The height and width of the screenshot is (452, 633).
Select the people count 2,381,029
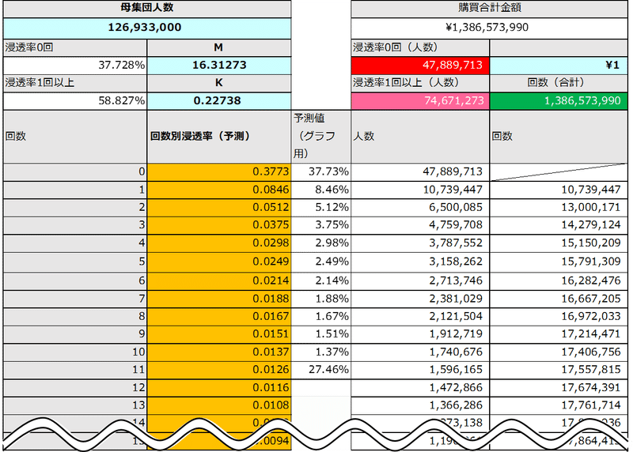[x=420, y=299]
